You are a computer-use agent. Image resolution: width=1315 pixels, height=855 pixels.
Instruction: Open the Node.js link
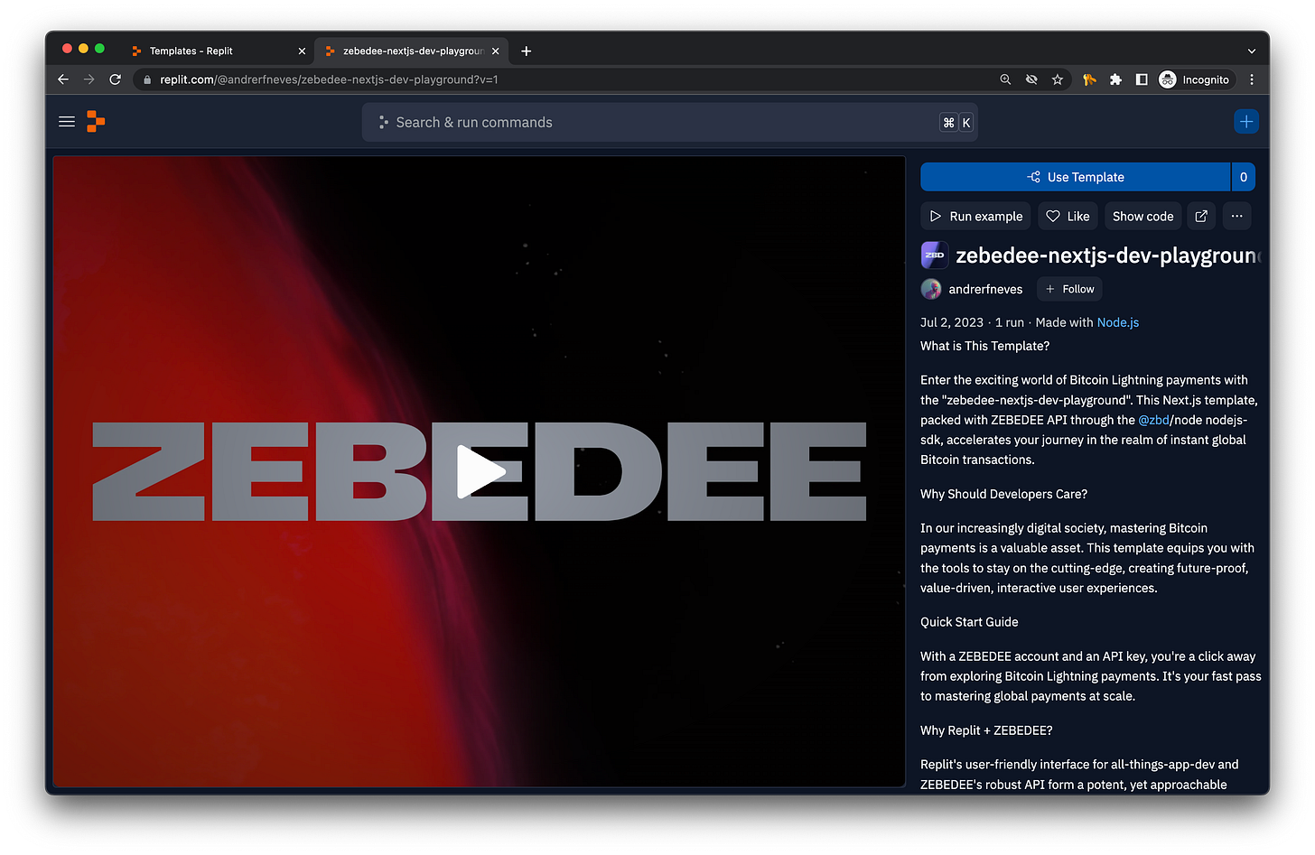(x=1117, y=322)
